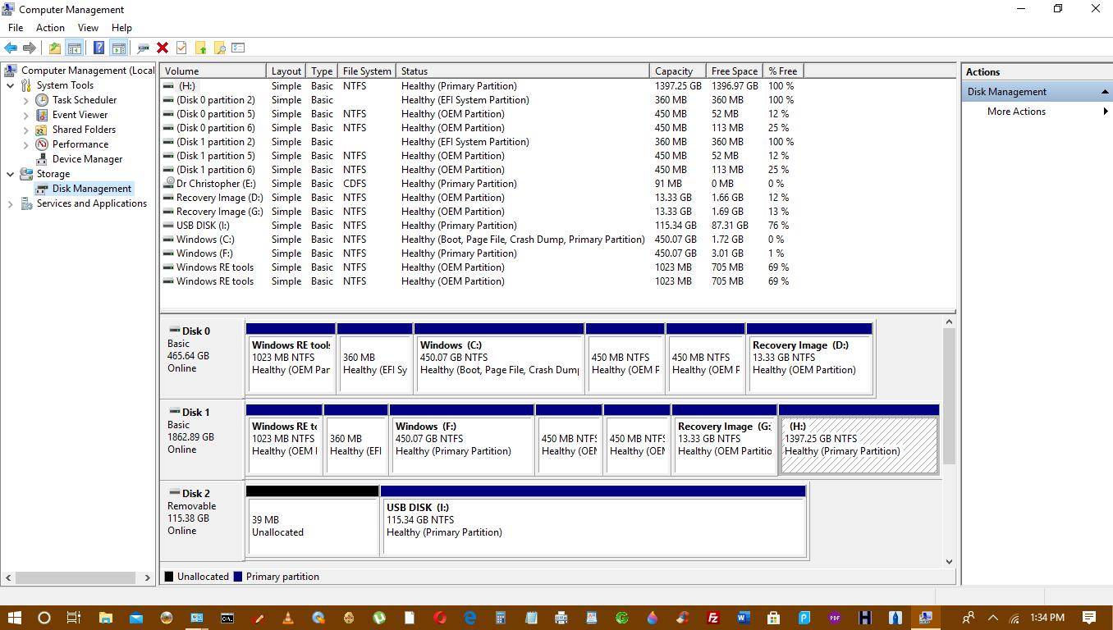The image size is (1113, 630).
Task: Open the Windows Start menu
Action: click(x=15, y=618)
